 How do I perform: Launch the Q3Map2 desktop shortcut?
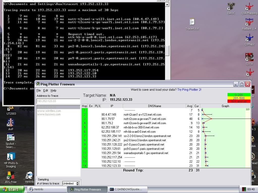coord(249,39)
